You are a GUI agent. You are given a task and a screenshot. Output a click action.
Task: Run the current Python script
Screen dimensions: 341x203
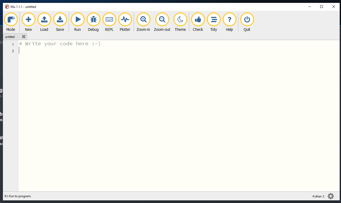(x=77, y=19)
